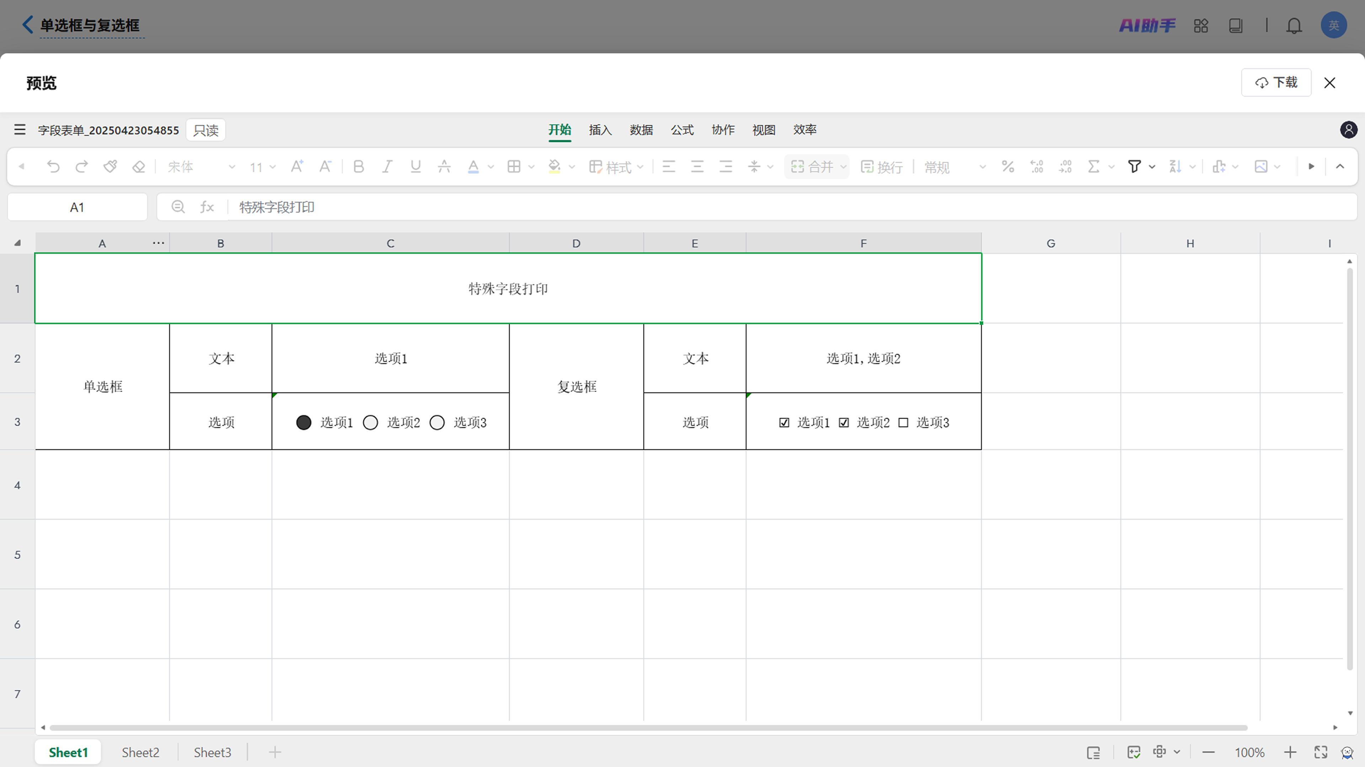Collapse the toolbar with up chevron
The image size is (1365, 767).
coord(1340,166)
